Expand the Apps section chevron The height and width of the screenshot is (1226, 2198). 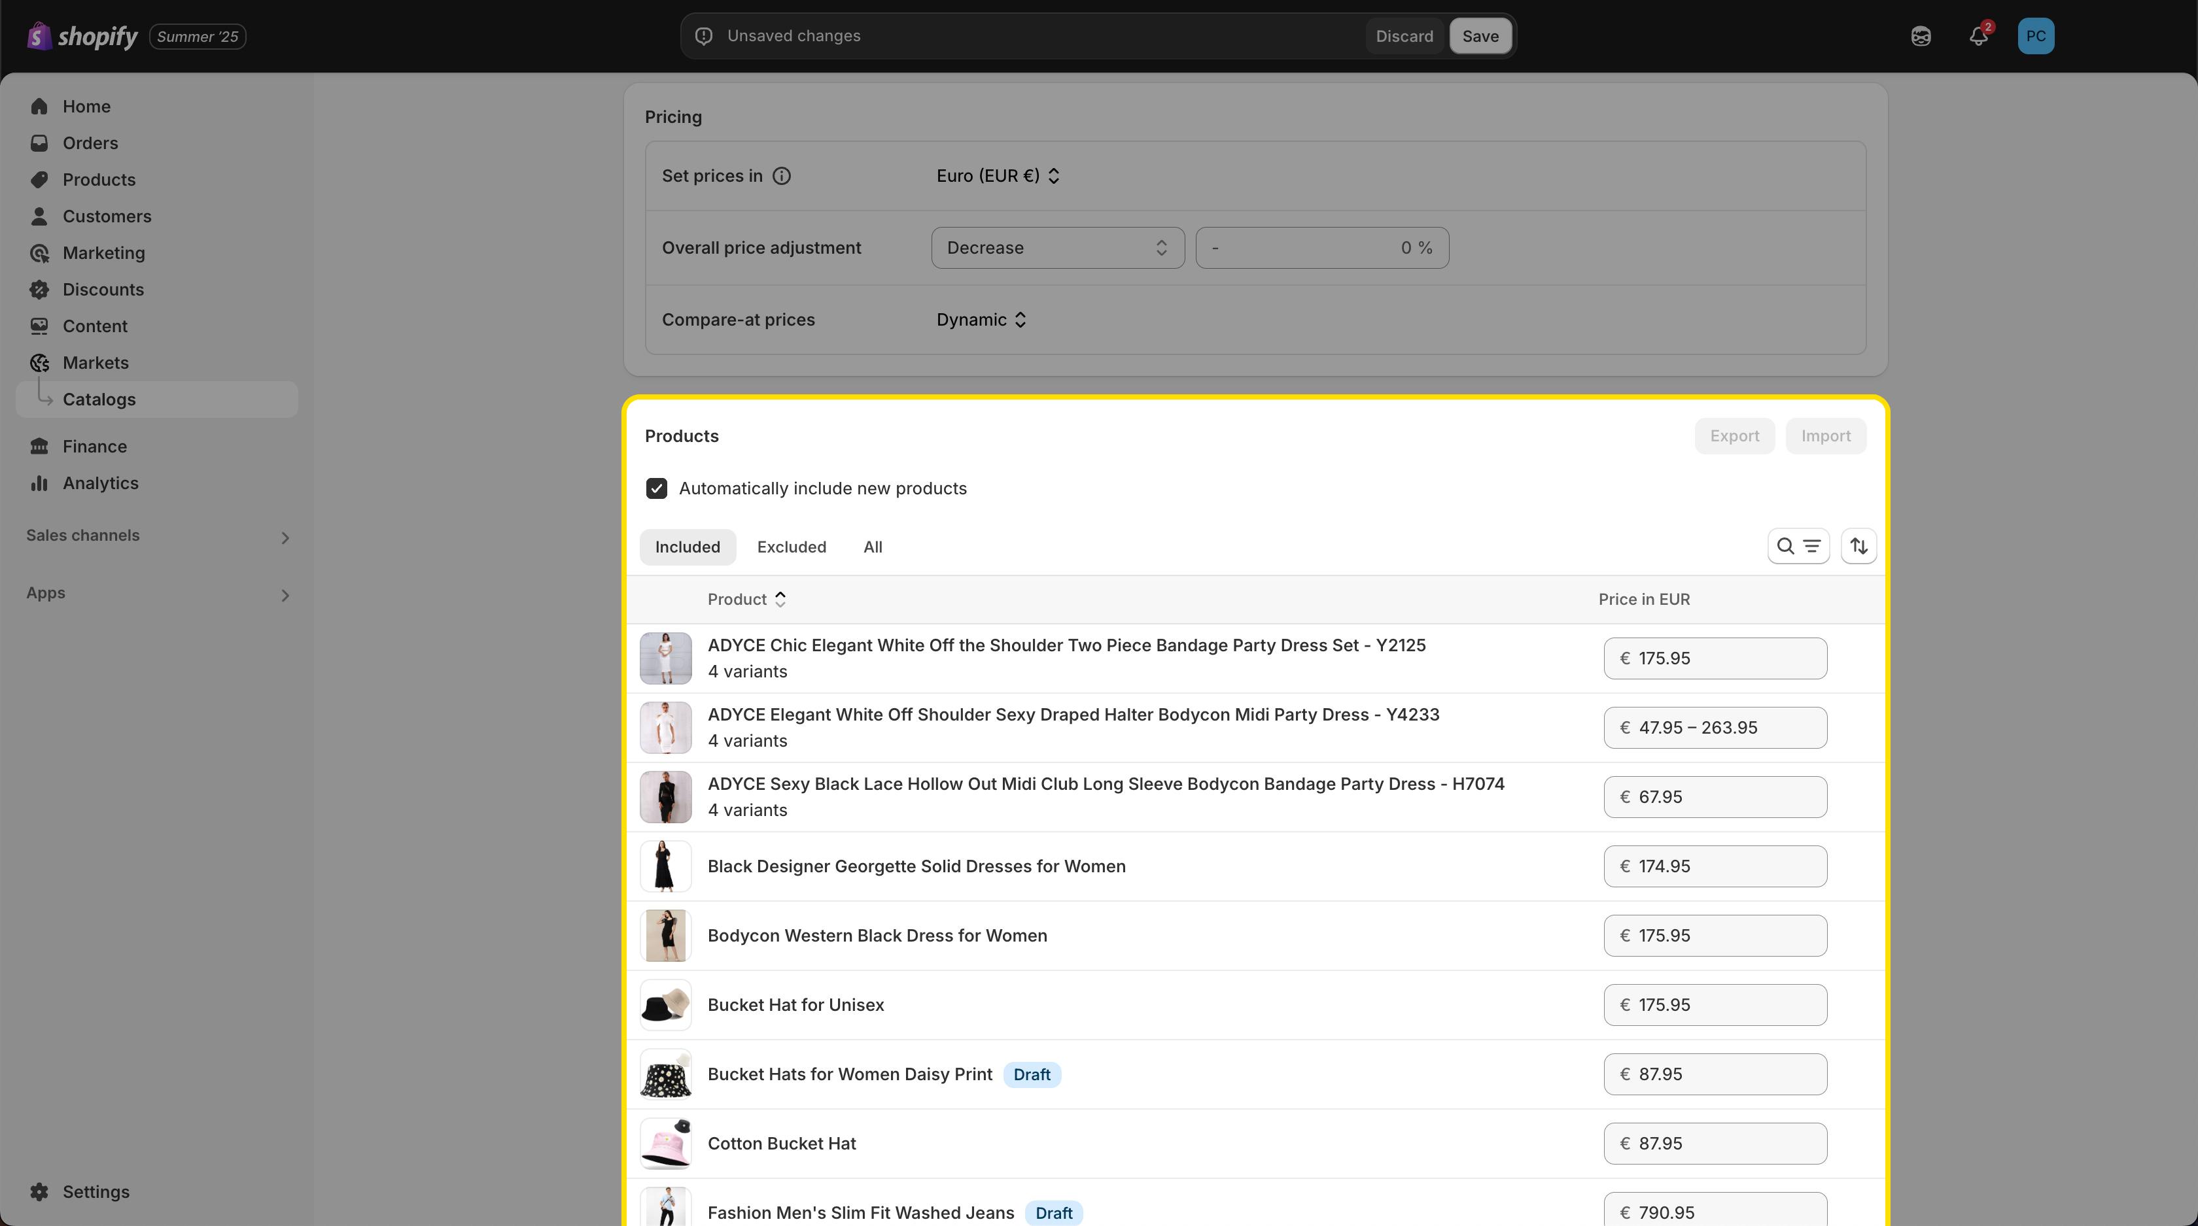coord(285,595)
